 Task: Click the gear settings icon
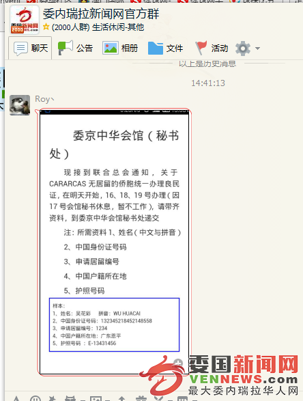click(243, 48)
